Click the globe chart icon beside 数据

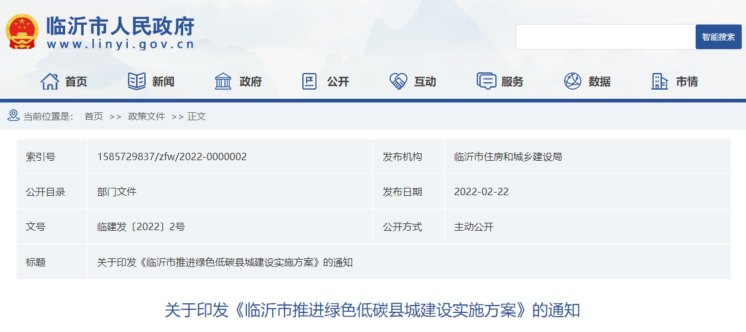click(573, 81)
